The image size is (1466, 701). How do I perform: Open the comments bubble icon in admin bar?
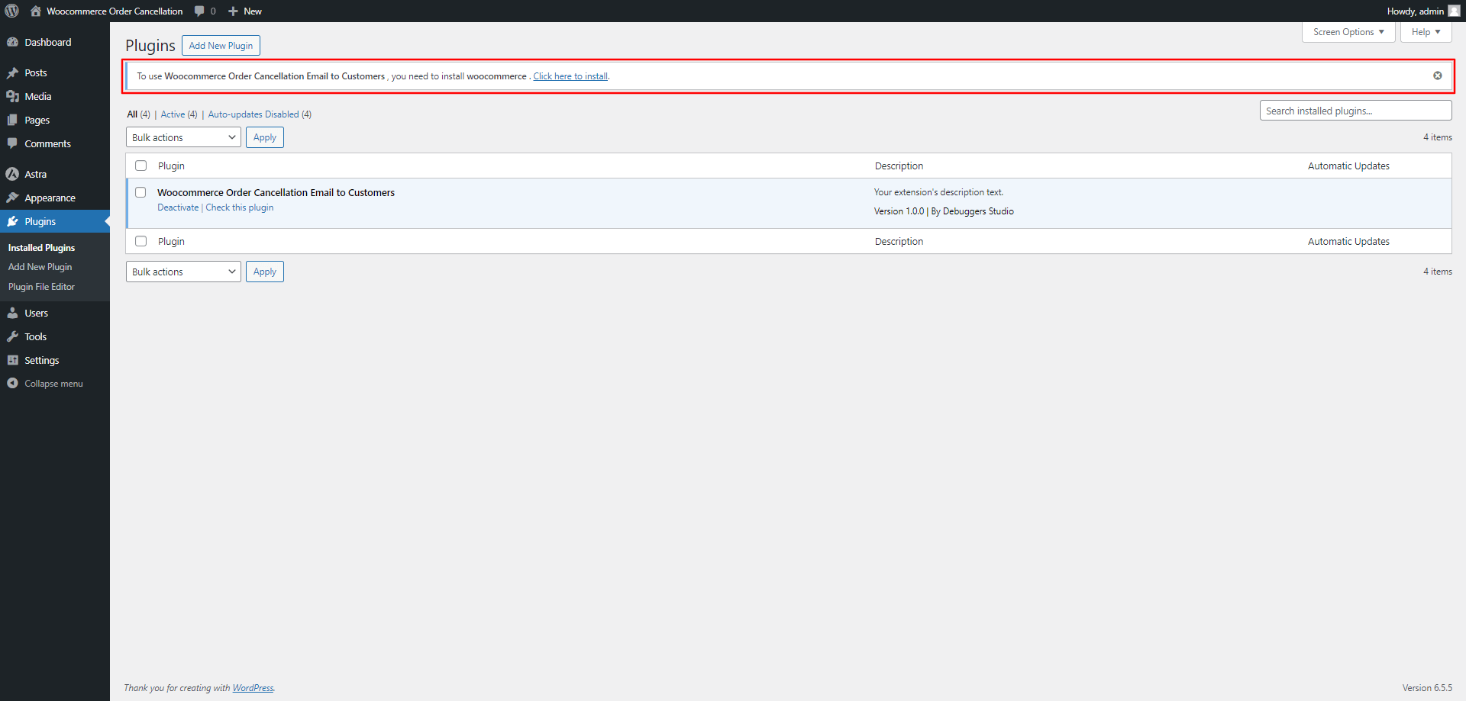point(199,11)
